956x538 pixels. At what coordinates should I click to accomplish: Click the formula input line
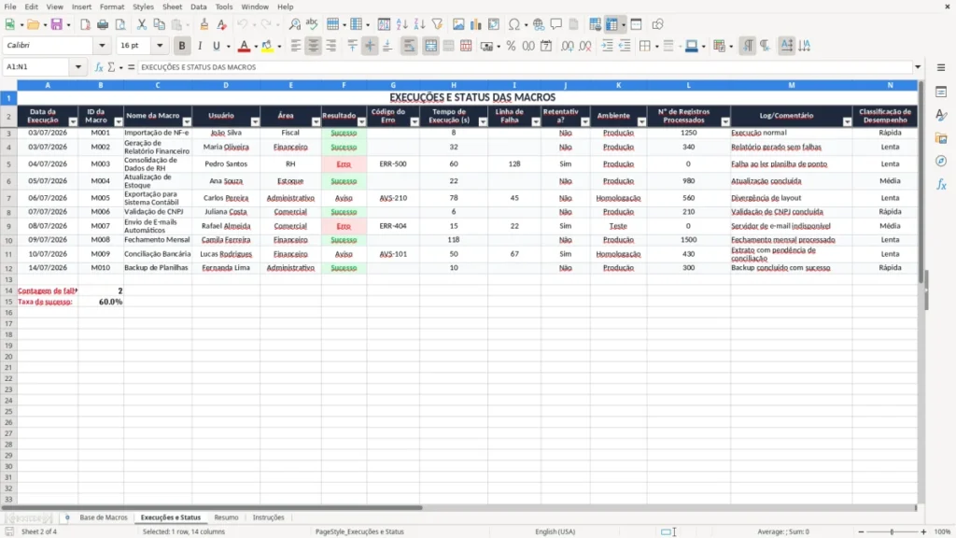(525, 67)
